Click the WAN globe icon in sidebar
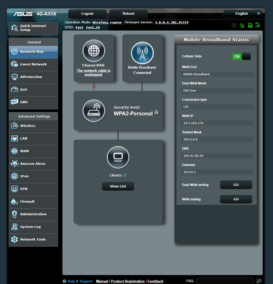Viewport: 273px width, 284px height. pos(14,151)
